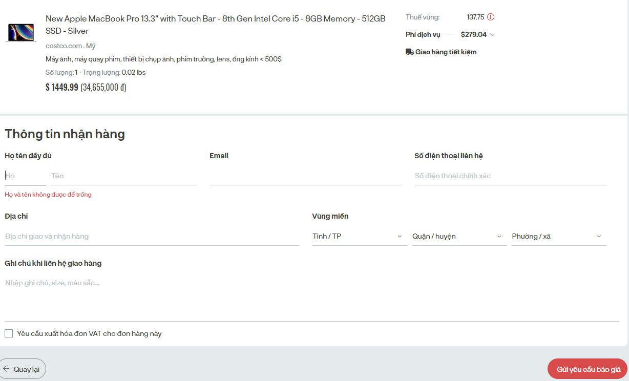Focus the Họ (last name) field

point(26,176)
